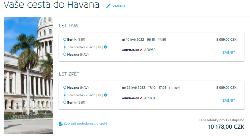
Task: Click the outbound date út 10 kvě 2022
Action: pyautogui.click(x=133, y=40)
